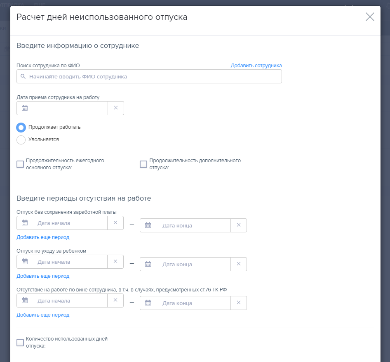Clear employee-fault absence start date
Viewport: 390px width, 362px height.
tap(115, 300)
